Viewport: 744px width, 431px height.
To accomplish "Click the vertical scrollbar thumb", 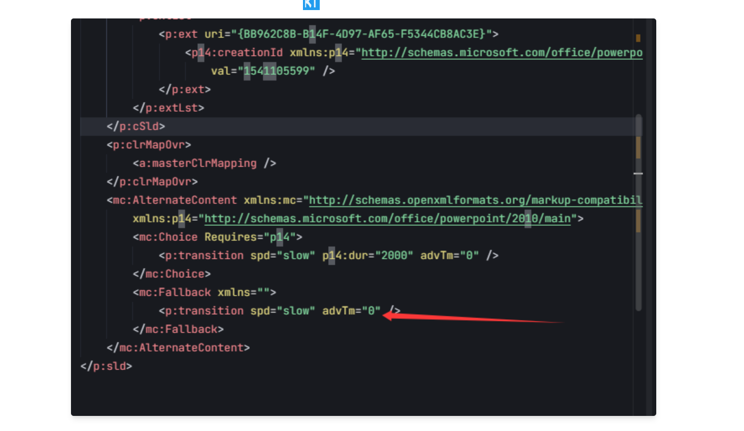I will 638,212.
